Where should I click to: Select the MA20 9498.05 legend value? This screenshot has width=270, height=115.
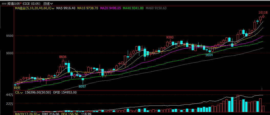point(111,8)
